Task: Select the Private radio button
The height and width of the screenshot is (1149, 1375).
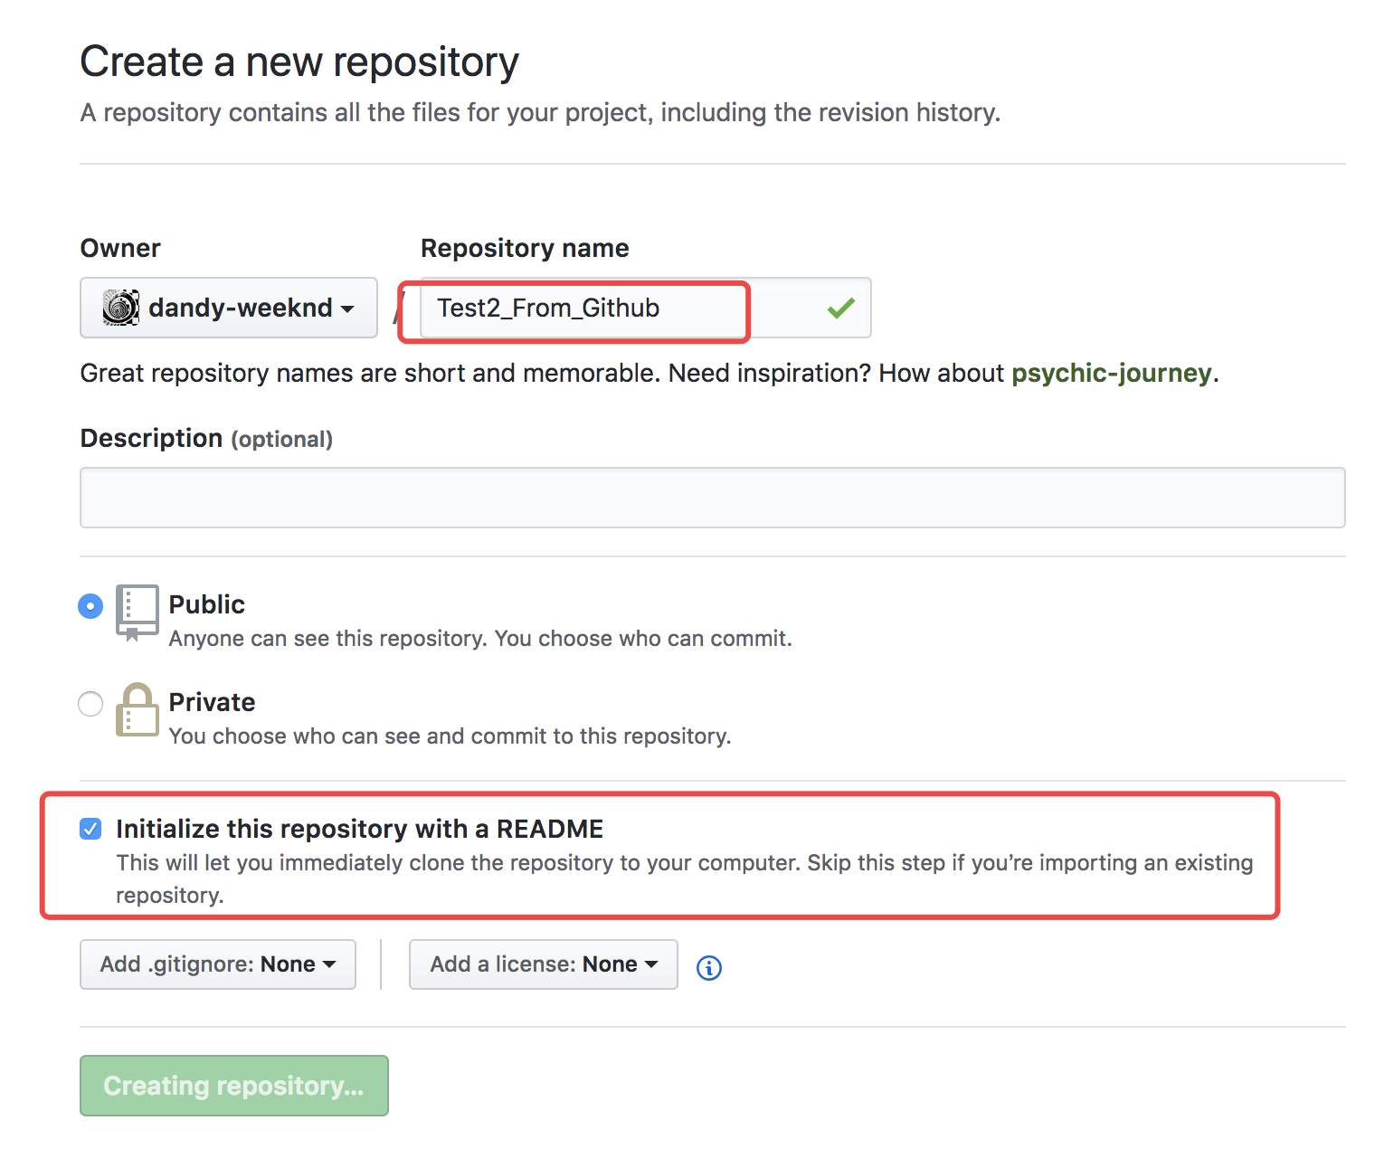Action: (x=90, y=703)
